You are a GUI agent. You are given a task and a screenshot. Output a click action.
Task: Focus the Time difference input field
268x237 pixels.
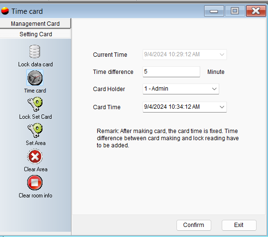(171, 72)
